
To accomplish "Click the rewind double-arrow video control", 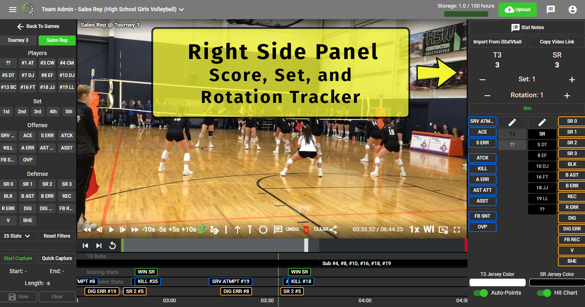I will pos(87,230).
